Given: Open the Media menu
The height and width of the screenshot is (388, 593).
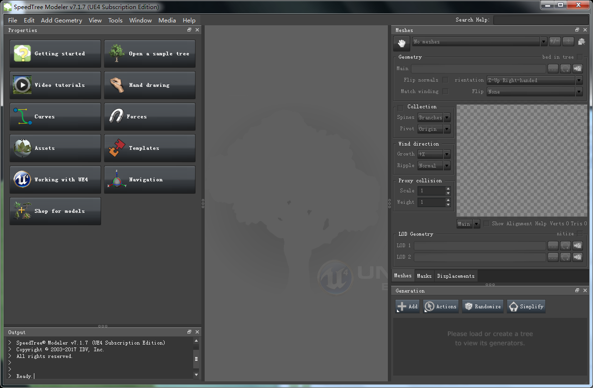Looking at the screenshot, I should click(167, 21).
